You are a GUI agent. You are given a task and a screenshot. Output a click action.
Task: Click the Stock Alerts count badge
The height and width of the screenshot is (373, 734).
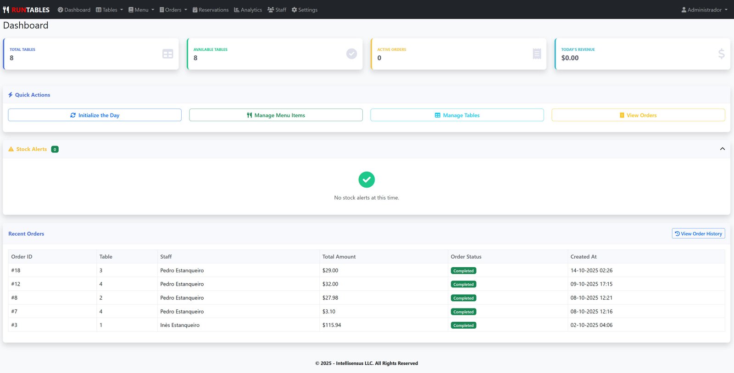pyautogui.click(x=55, y=149)
